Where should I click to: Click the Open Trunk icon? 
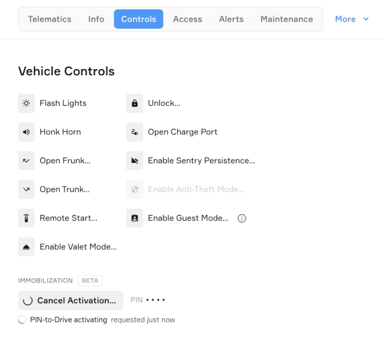pos(27,189)
